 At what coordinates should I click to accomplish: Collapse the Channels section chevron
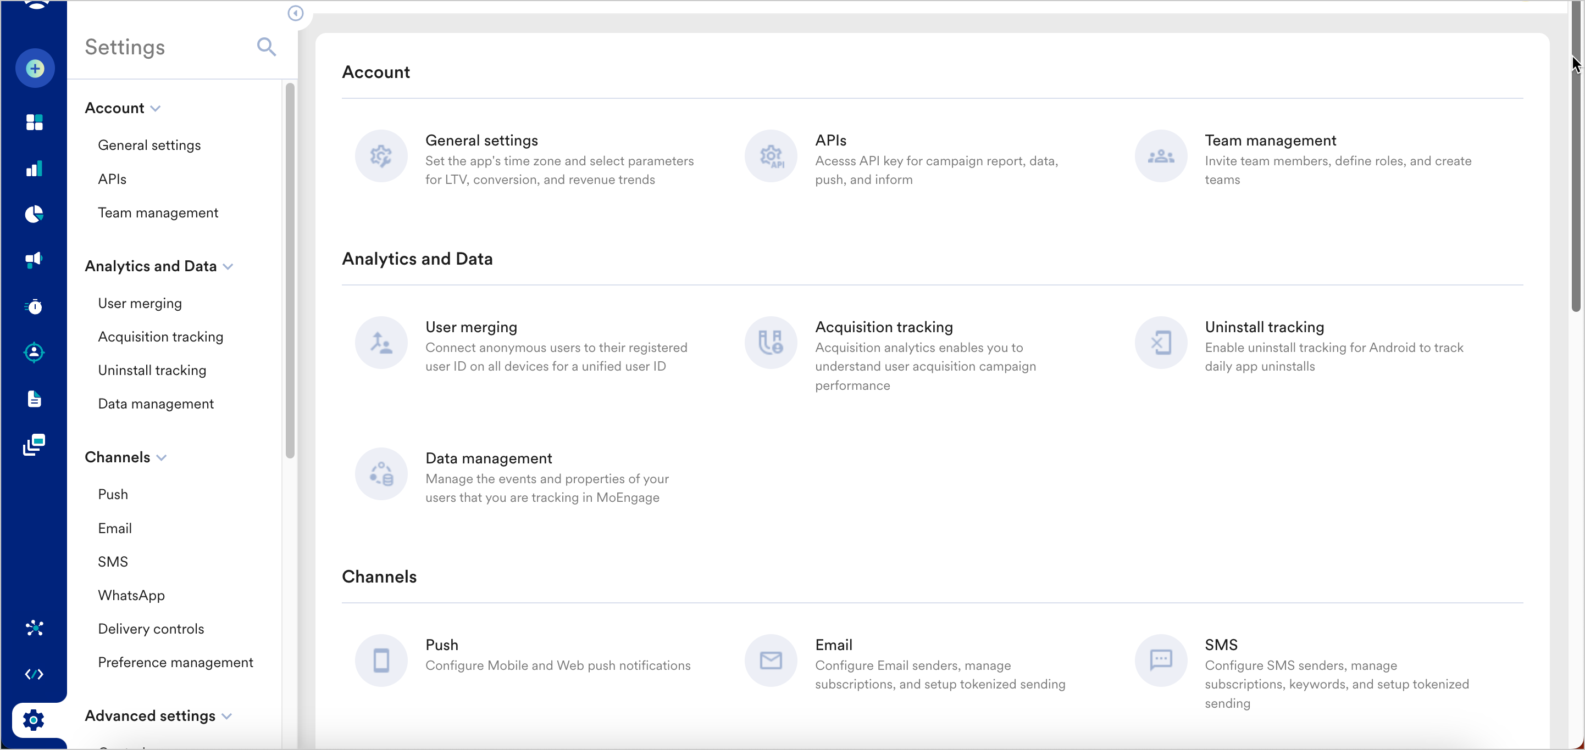pos(162,457)
